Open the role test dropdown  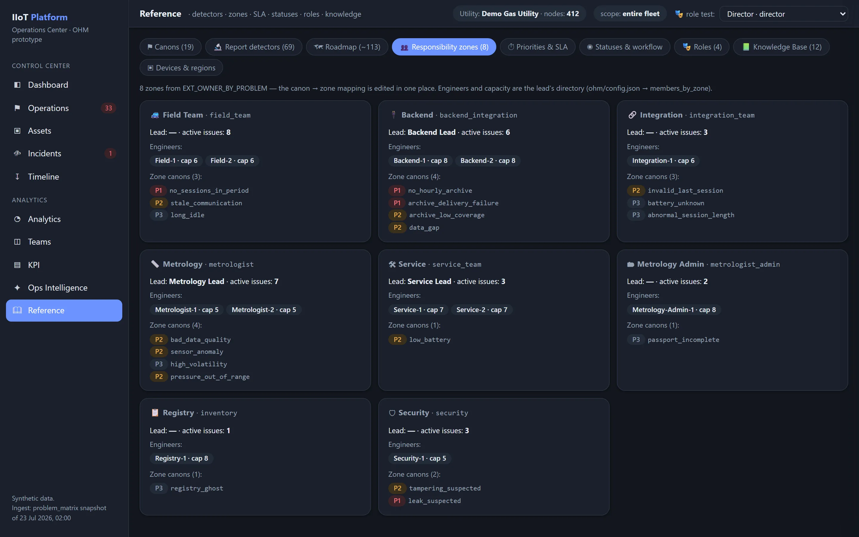click(784, 14)
